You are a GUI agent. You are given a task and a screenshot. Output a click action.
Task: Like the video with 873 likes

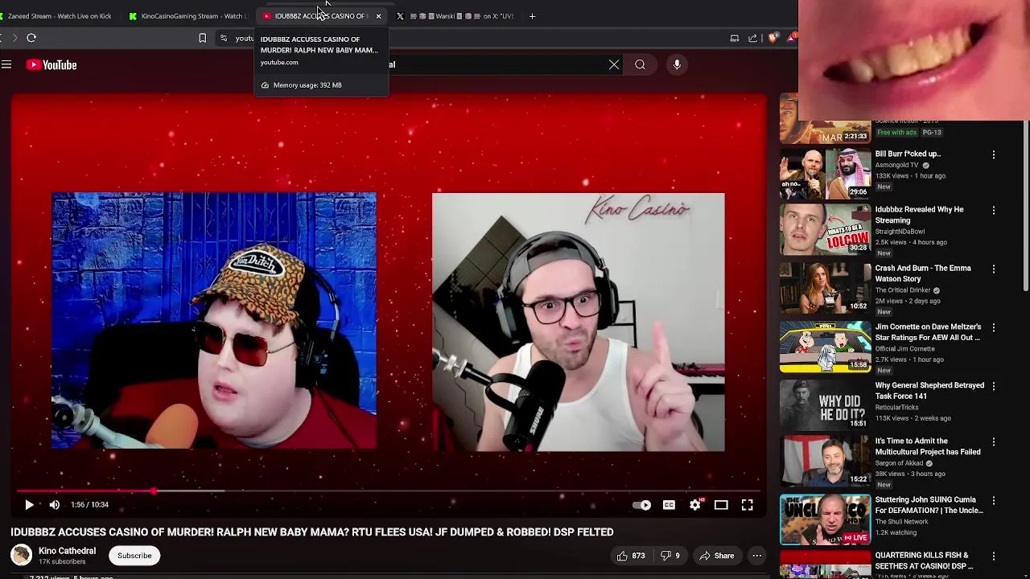631,556
